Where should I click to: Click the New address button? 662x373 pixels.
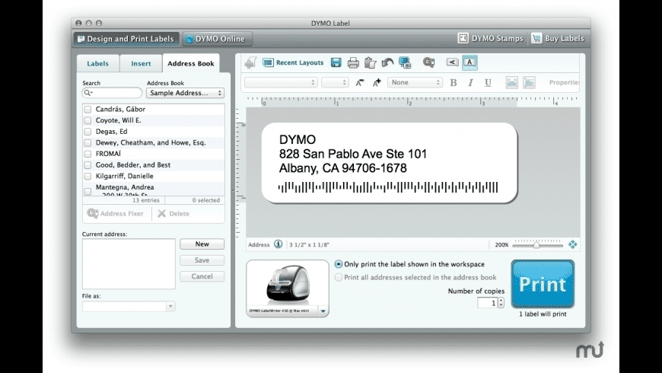point(202,244)
